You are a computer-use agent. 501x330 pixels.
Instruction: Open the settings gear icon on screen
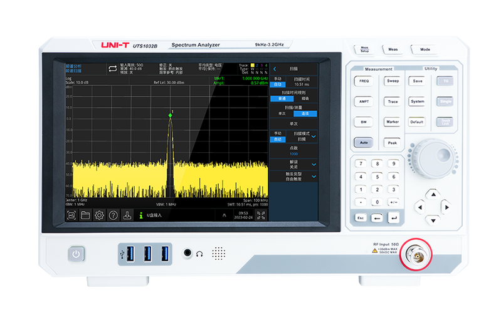[x=99, y=215]
